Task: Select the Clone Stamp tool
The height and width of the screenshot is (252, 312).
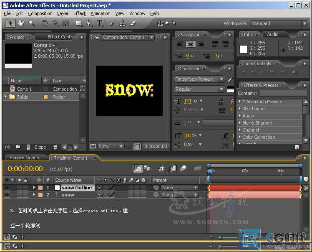Action: tap(122, 23)
